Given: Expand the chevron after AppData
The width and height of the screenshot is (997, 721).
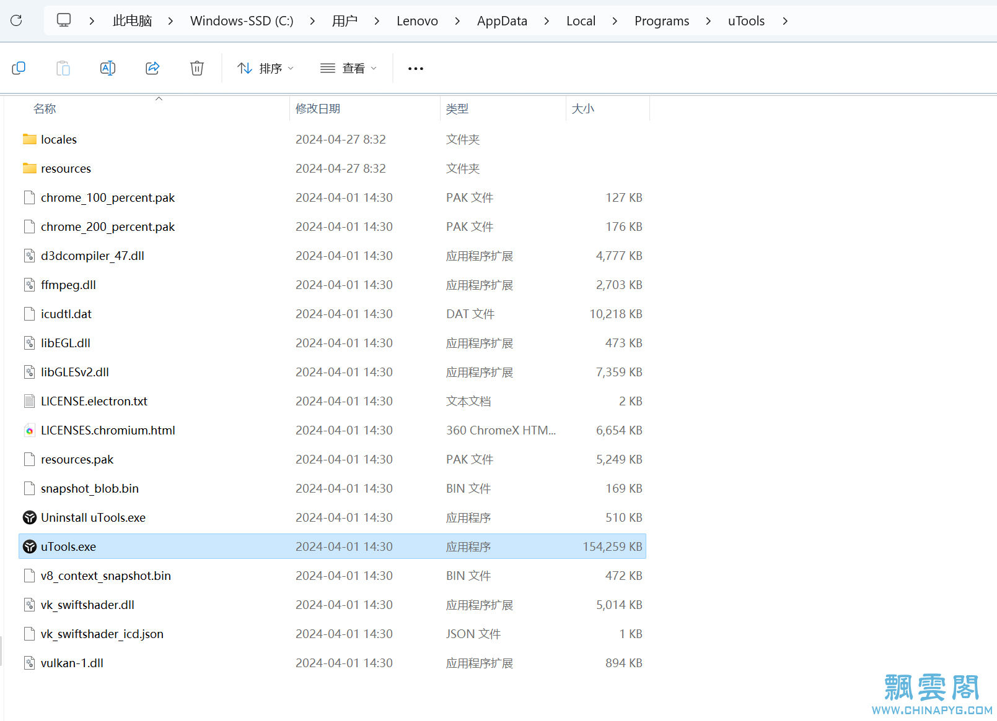Looking at the screenshot, I should [x=547, y=21].
